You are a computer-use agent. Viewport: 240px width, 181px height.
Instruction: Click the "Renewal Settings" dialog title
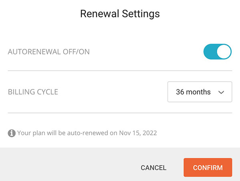pos(120,14)
